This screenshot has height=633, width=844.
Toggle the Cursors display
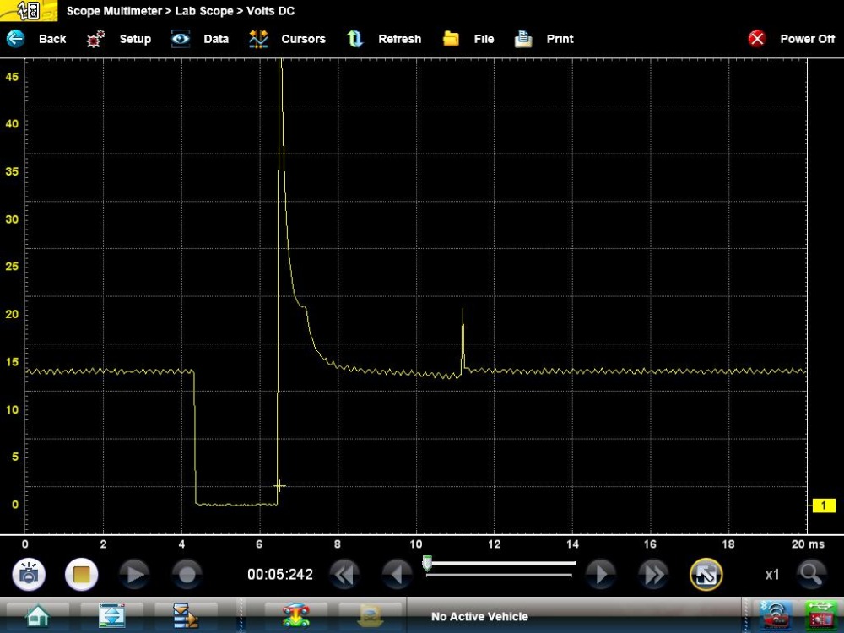258,39
